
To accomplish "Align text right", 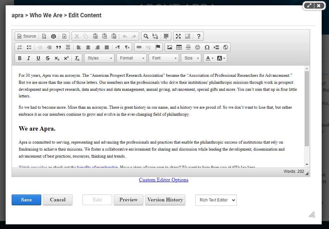I will 97,48.
